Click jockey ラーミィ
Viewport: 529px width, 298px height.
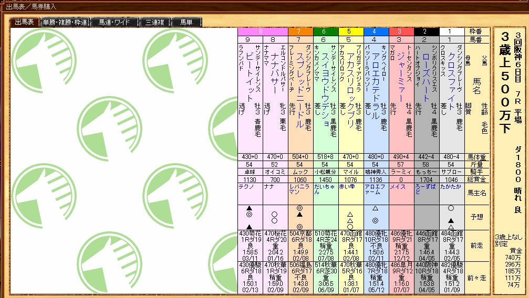401,172
